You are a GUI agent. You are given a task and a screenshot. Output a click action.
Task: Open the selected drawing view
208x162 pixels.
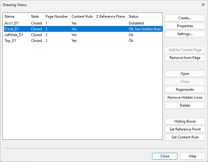[185, 74]
